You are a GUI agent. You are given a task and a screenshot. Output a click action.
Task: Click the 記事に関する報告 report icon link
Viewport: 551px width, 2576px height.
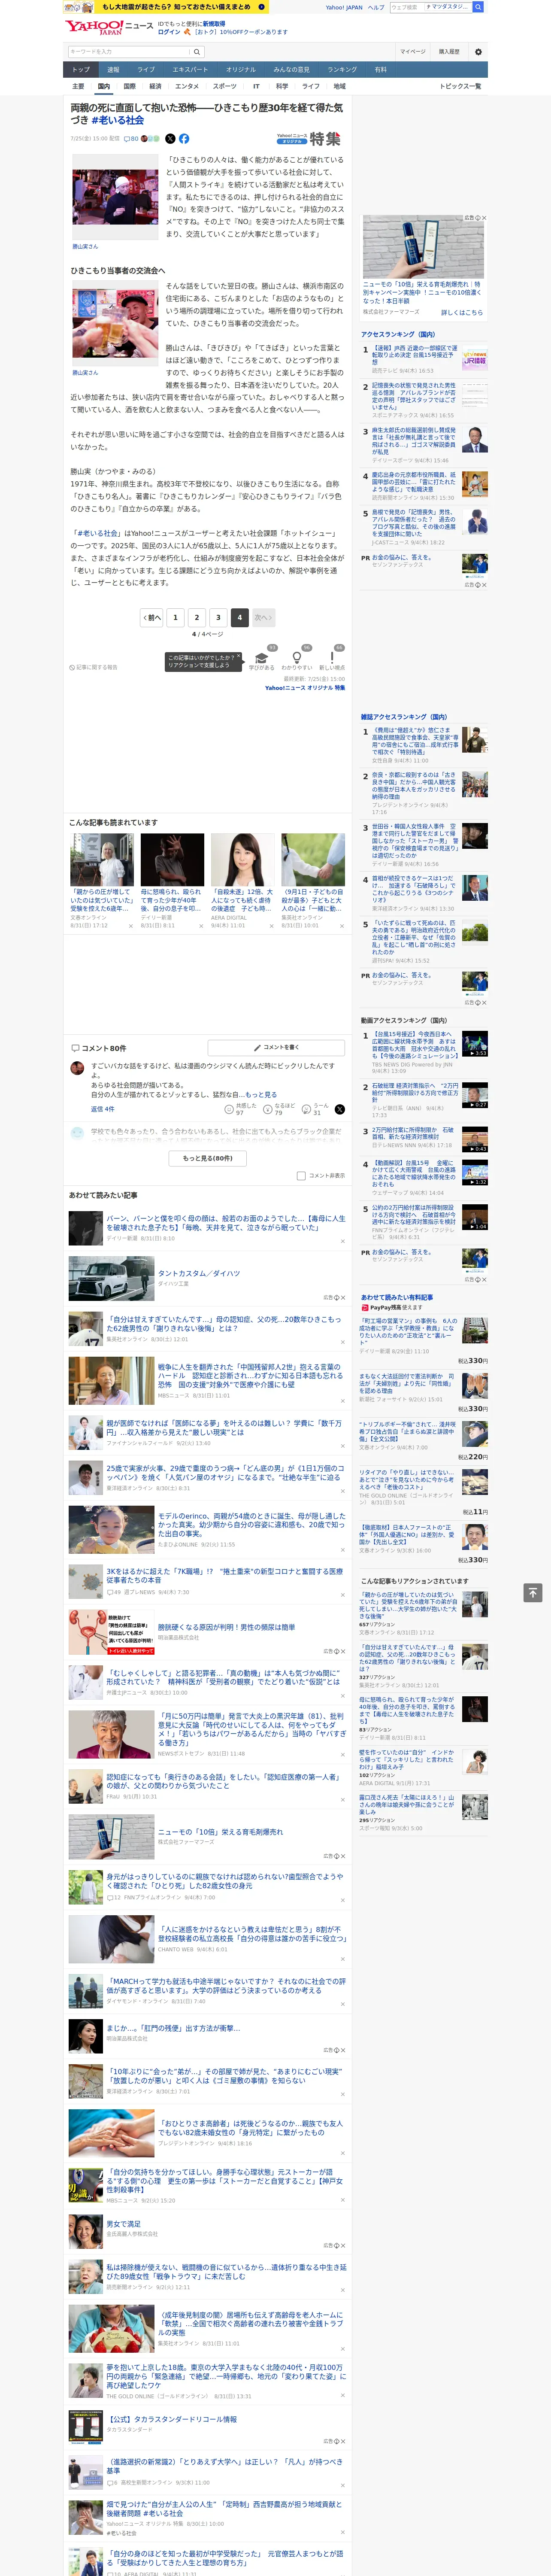tap(93, 667)
